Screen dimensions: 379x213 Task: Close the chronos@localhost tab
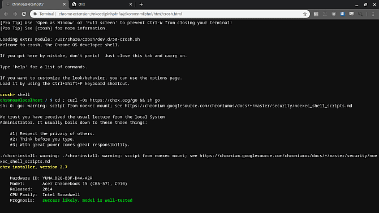[64, 5]
